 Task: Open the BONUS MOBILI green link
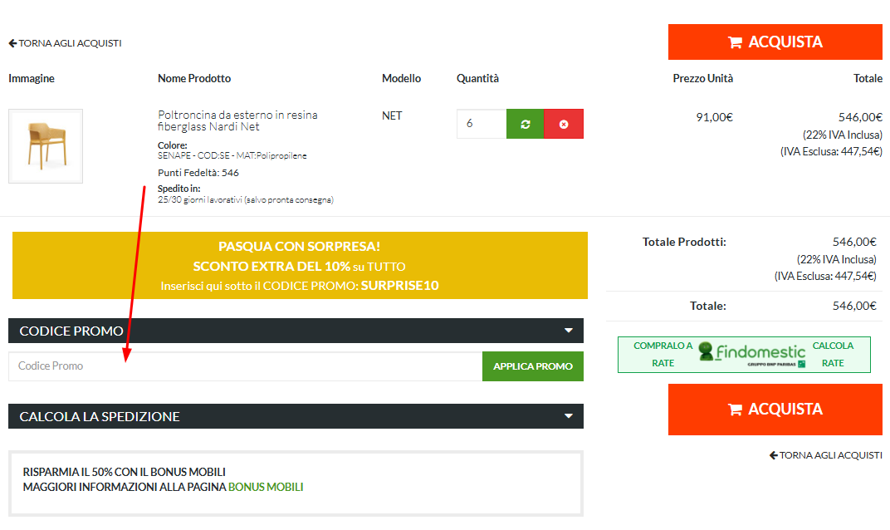[266, 487]
